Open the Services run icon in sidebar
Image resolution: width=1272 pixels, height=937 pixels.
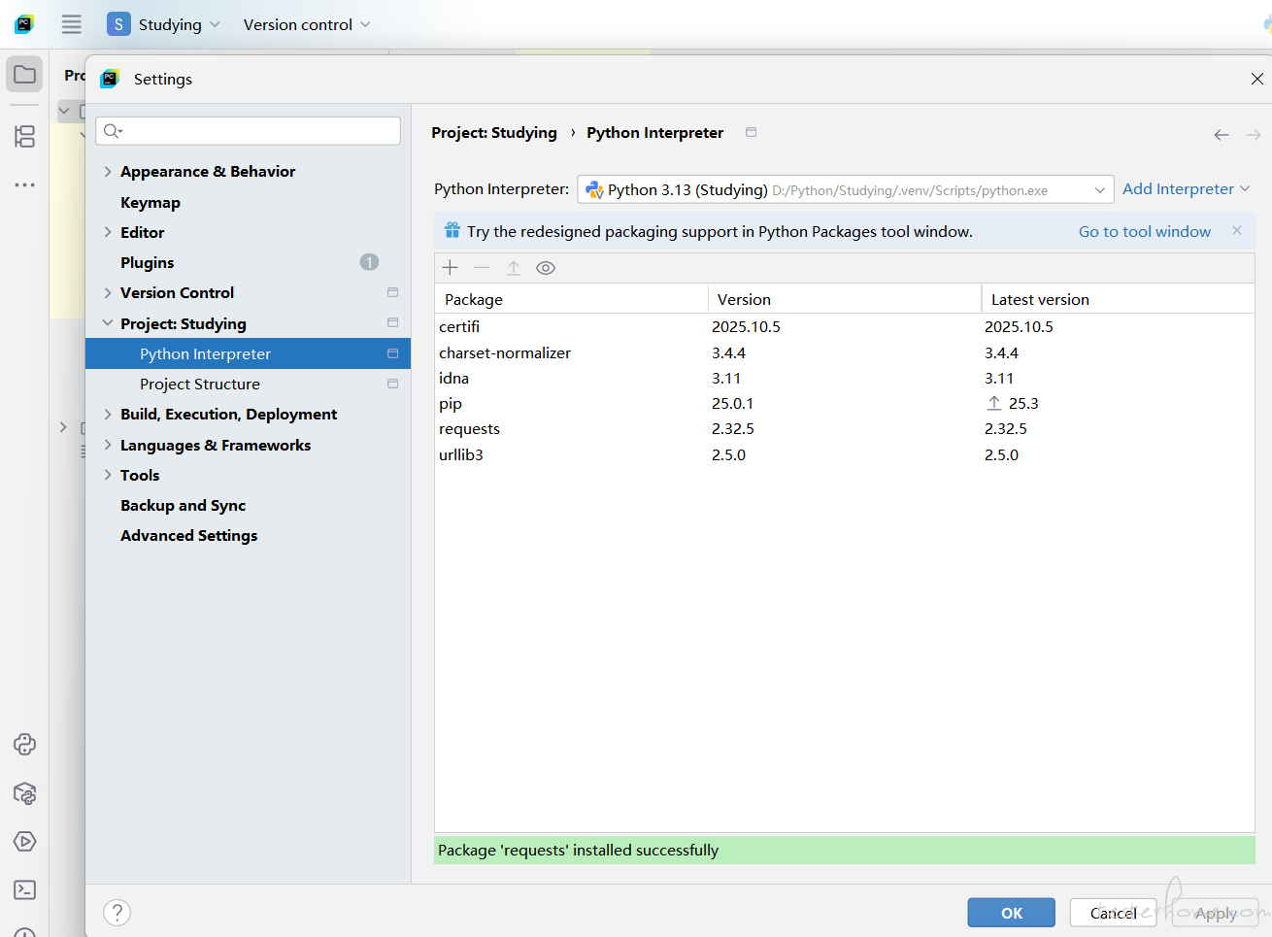pyautogui.click(x=25, y=841)
